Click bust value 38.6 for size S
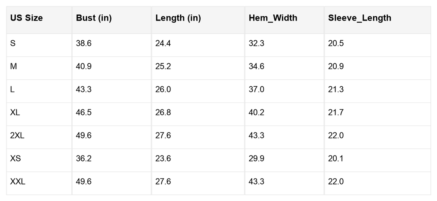This screenshot has height=201, width=437. tap(84, 43)
